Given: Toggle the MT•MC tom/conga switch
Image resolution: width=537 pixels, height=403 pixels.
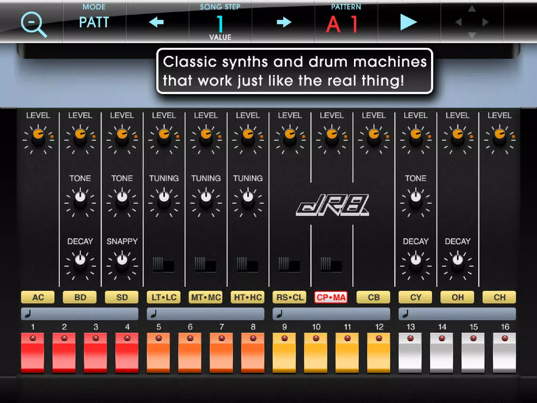Looking at the screenshot, I should (206, 264).
